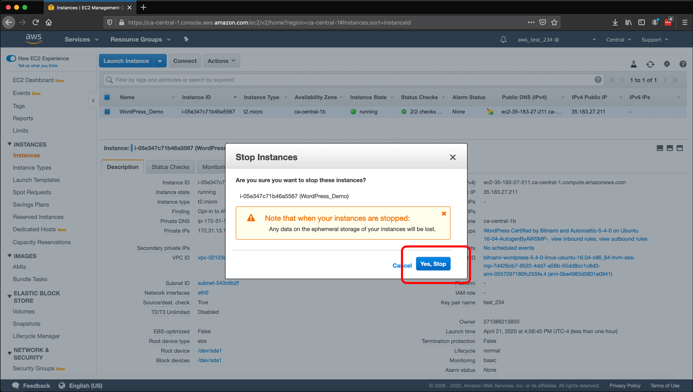Go to the last results page
The height and width of the screenshot is (392, 693).
pyautogui.click(x=675, y=80)
